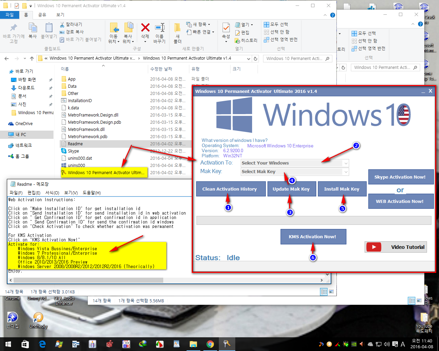Viewport: 439px width, 351px height.
Task: Open the Unchecky desktop shortcut
Action: coord(38,320)
